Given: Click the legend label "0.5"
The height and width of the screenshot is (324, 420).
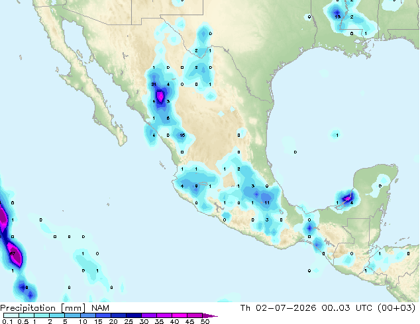Looking at the screenshot, I should (23, 321).
